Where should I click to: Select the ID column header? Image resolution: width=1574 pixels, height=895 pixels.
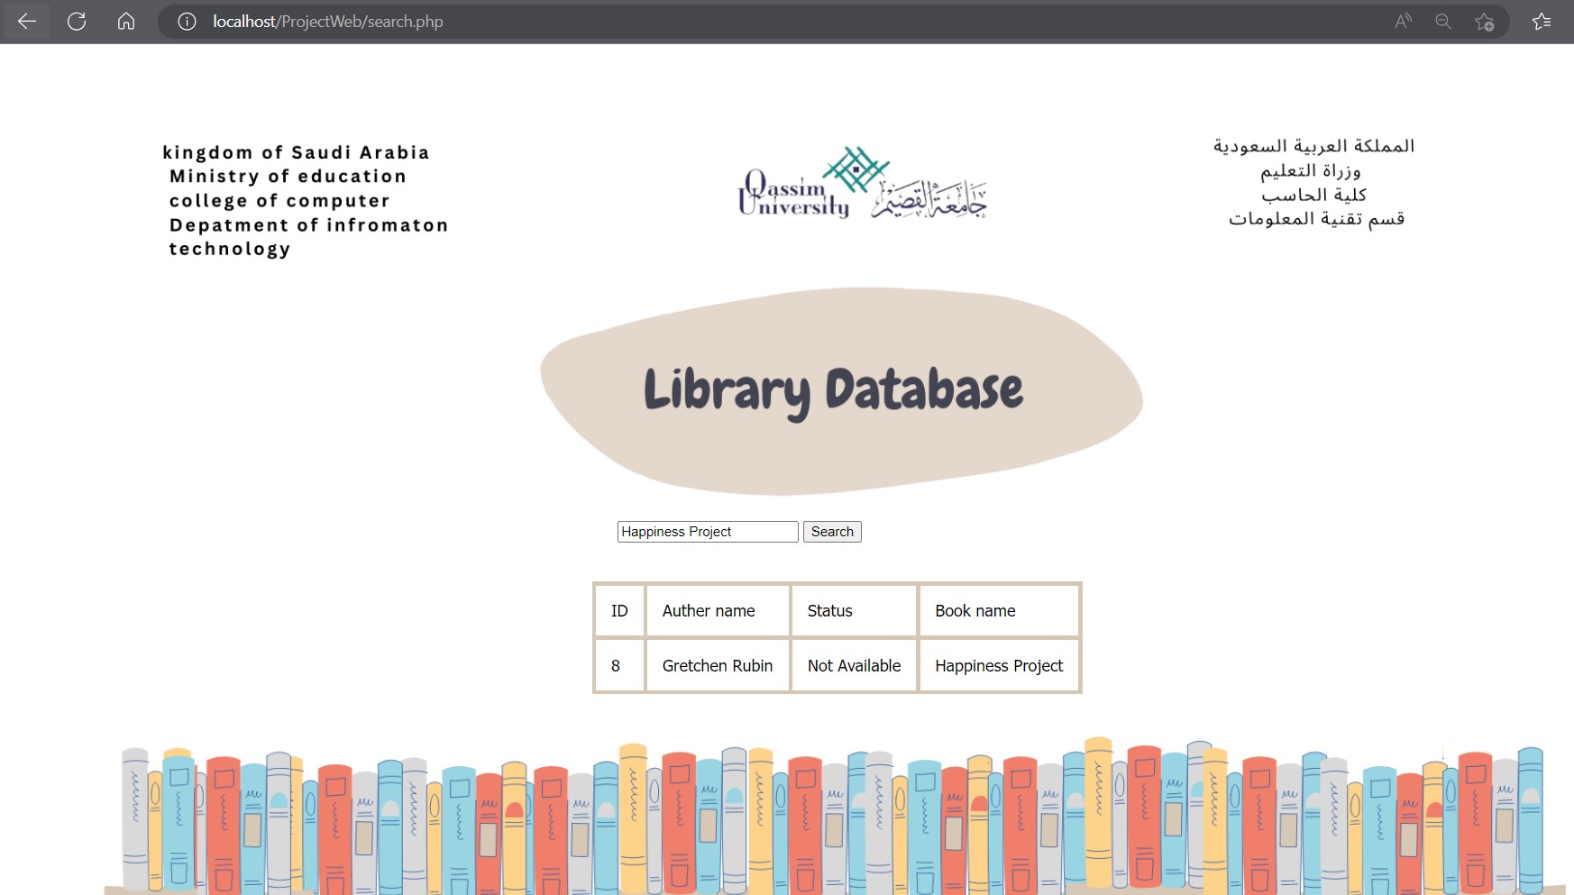click(x=619, y=610)
